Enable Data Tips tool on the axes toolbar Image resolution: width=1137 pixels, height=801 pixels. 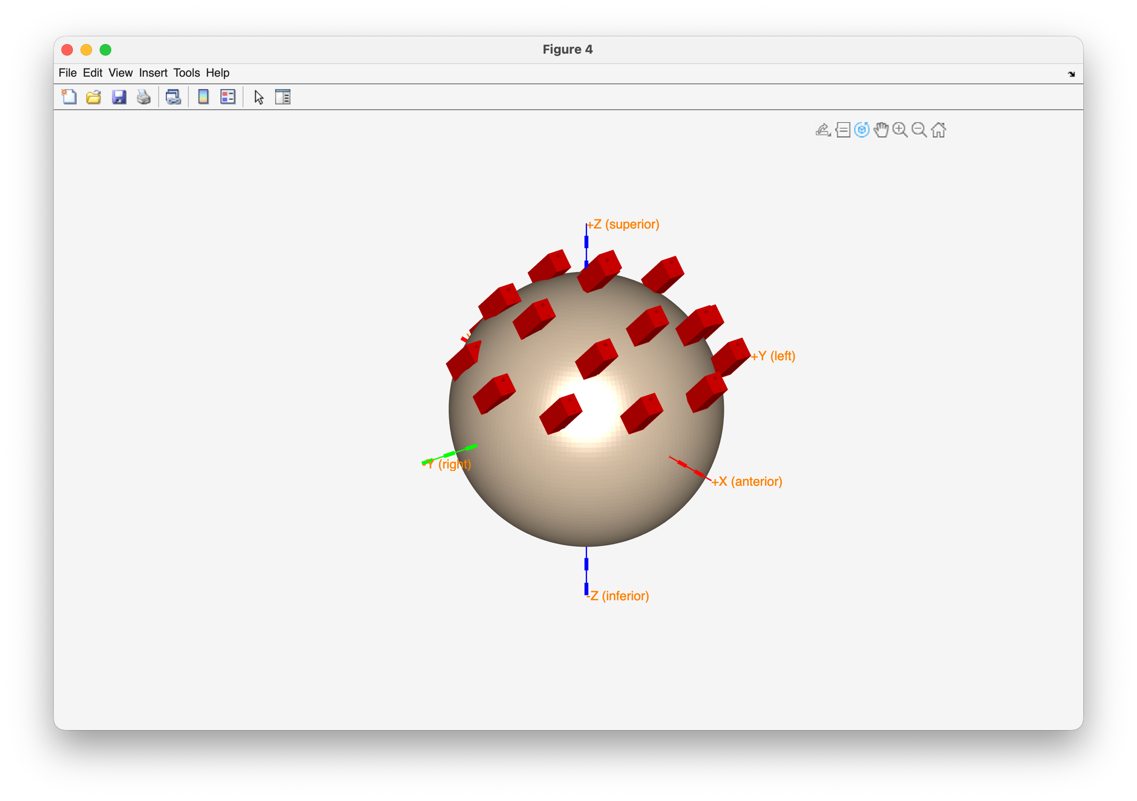point(842,130)
